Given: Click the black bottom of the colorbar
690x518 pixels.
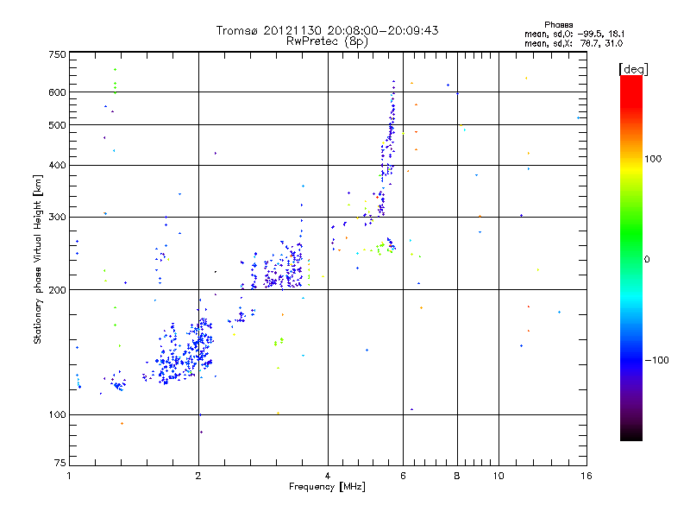Looking at the screenshot, I should point(631,434).
